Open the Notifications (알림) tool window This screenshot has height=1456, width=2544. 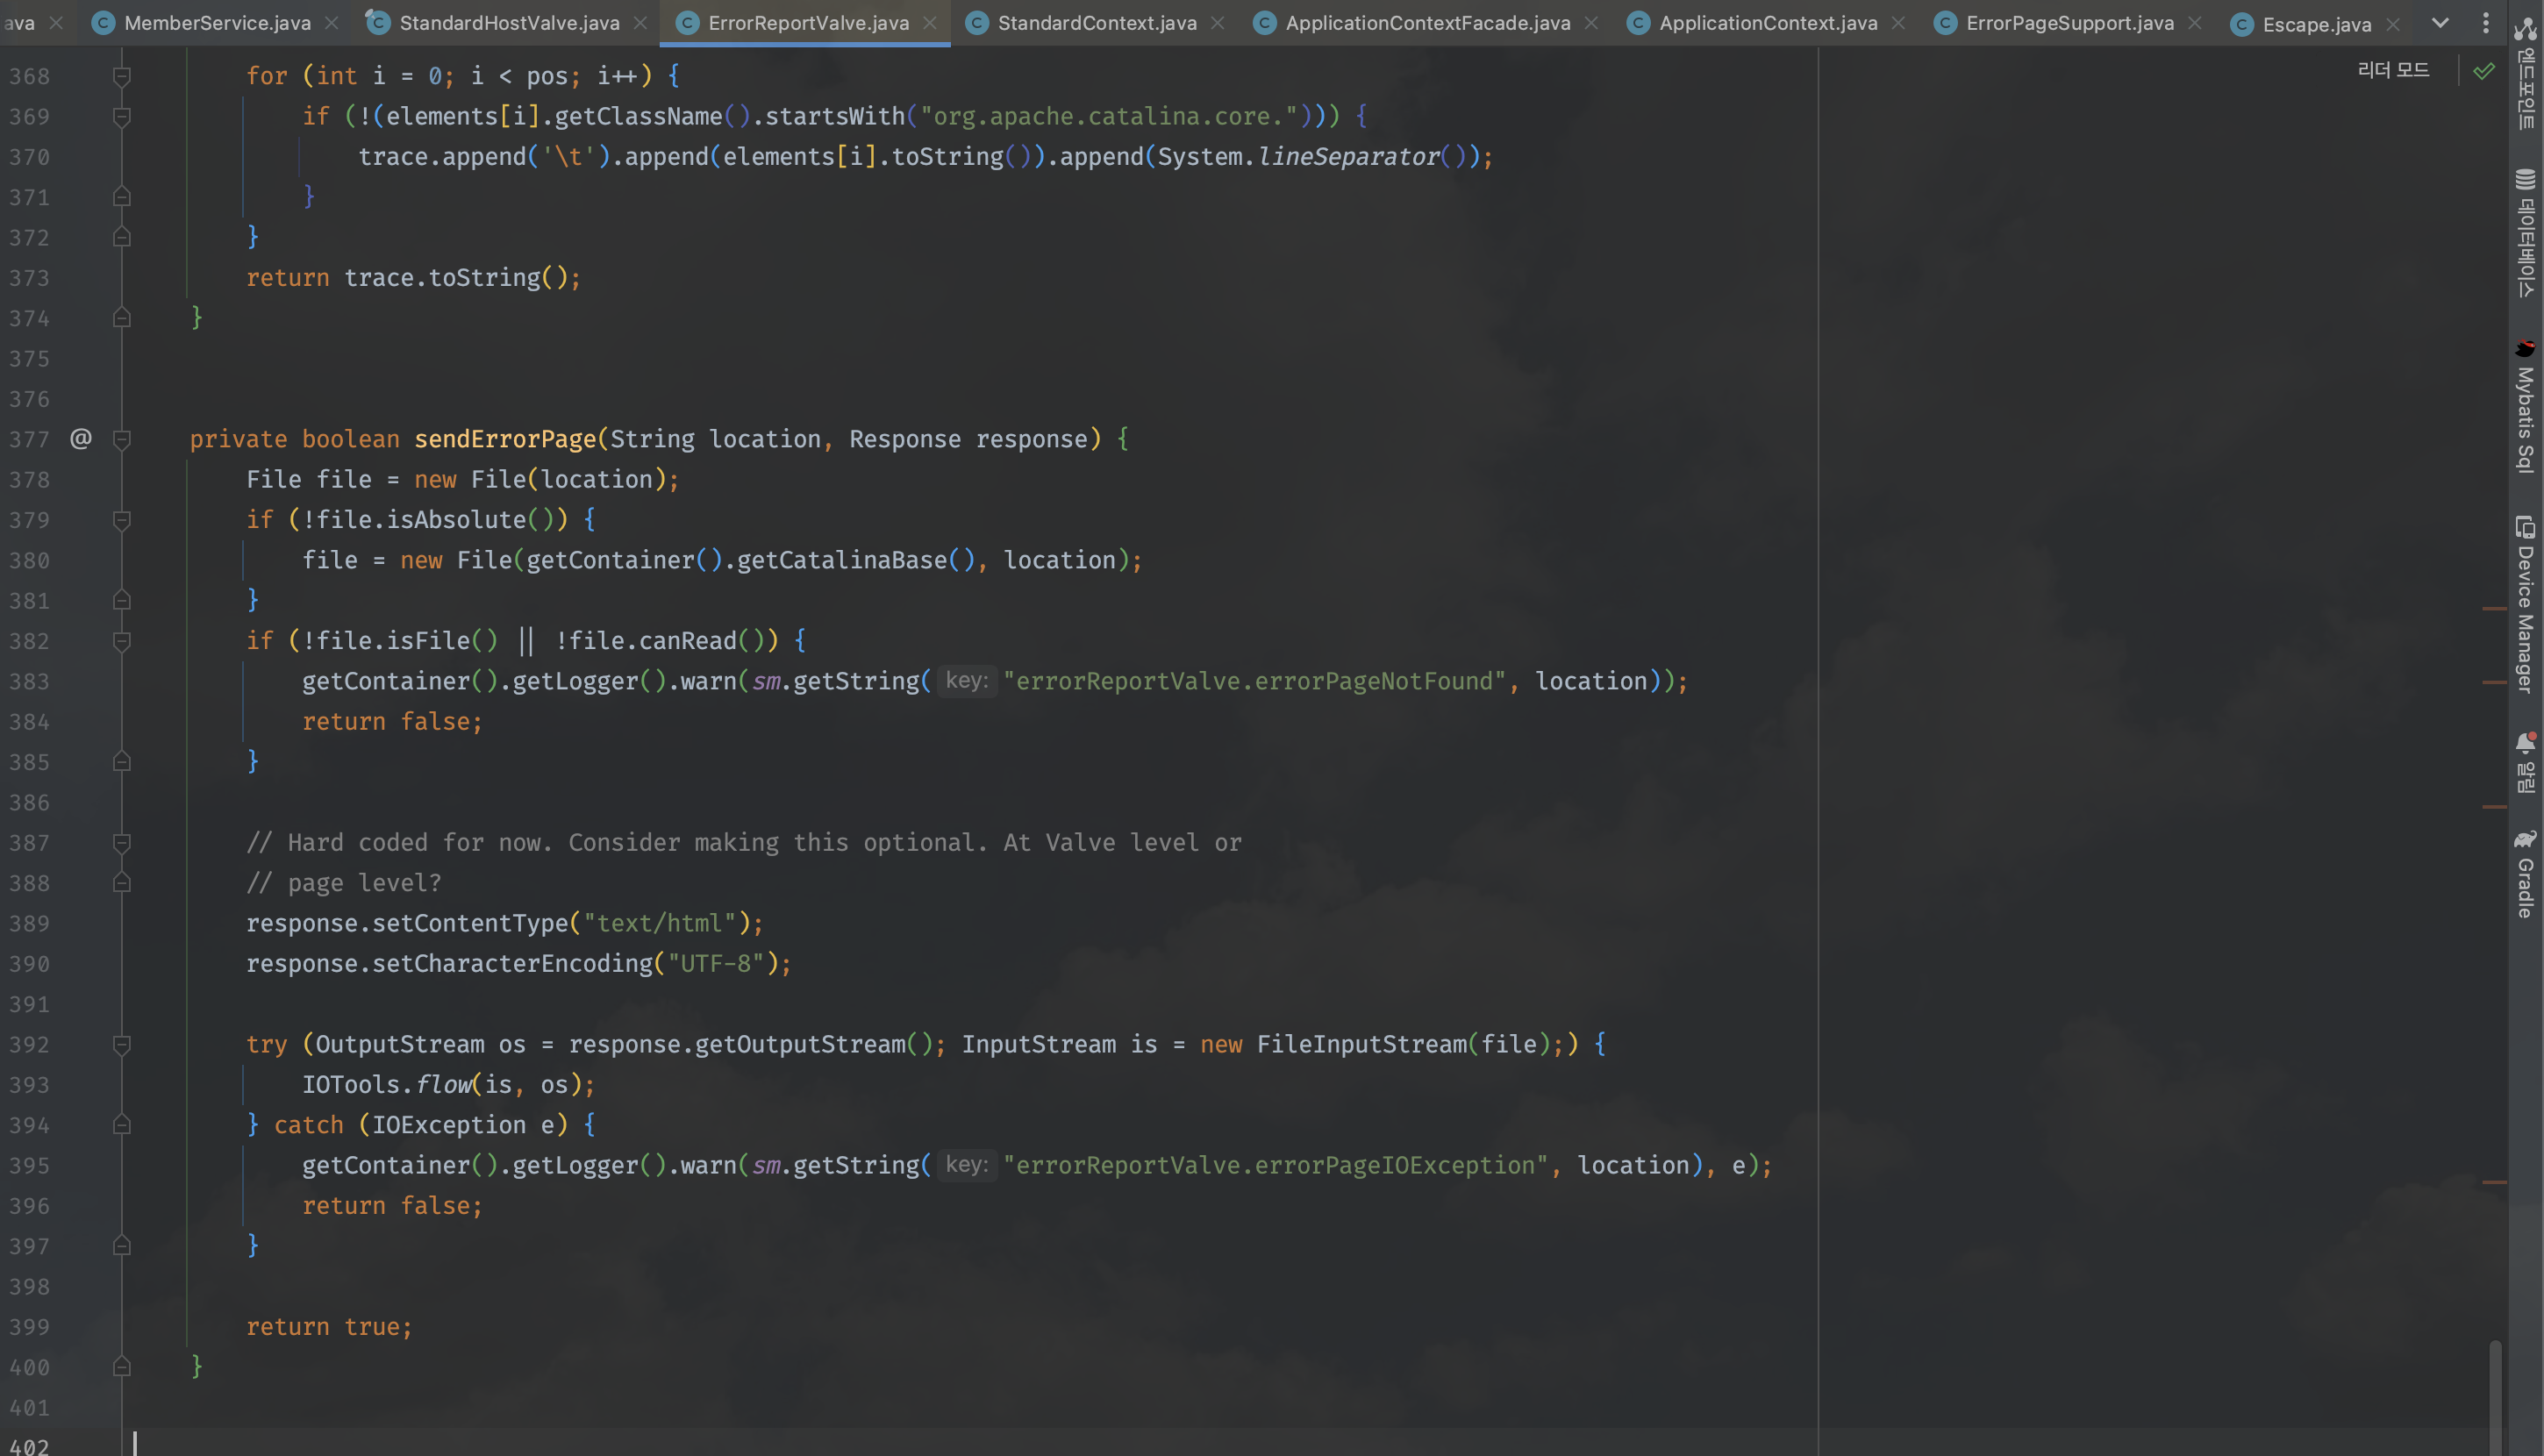click(2526, 762)
